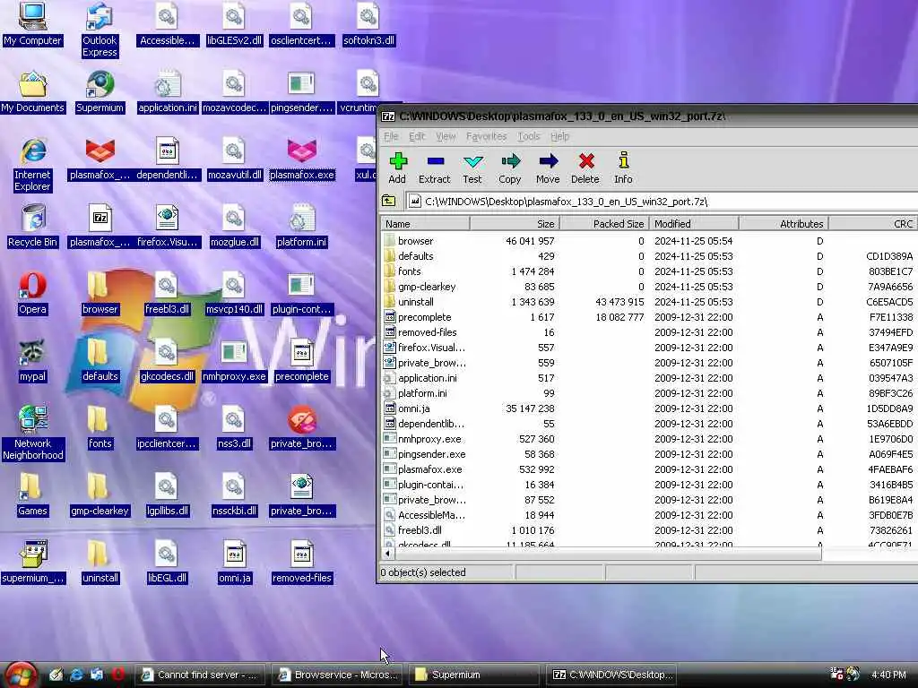Sort the archive list by Name column
The width and height of the screenshot is (918, 688).
click(426, 224)
